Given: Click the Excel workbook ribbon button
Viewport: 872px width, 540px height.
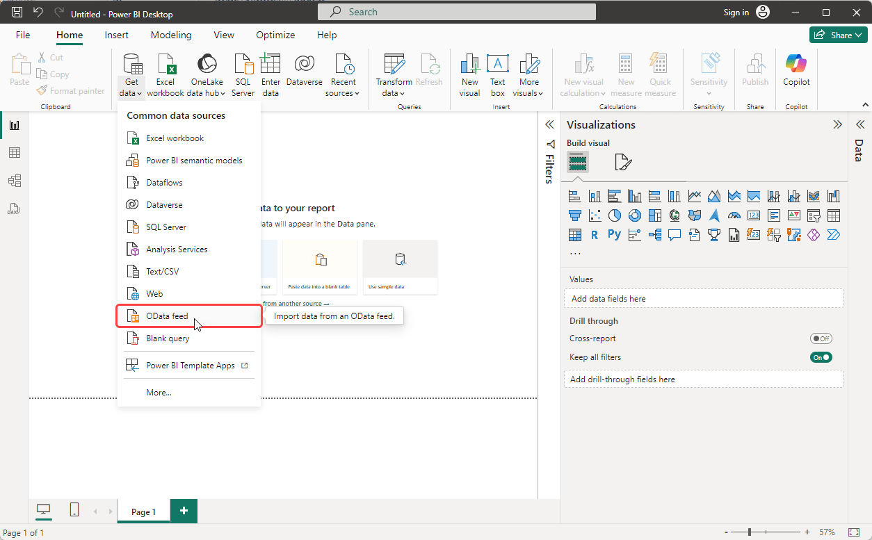Looking at the screenshot, I should click(165, 75).
